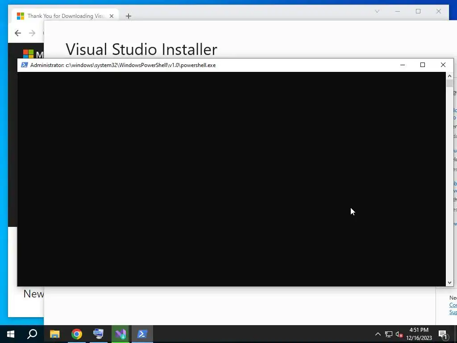Open the computer monitor app in the taskbar
Screen dimensions: 457x343
99,334
